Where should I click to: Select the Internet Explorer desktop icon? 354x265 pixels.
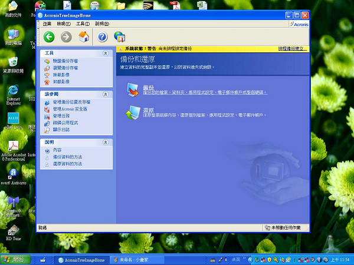pos(13,95)
